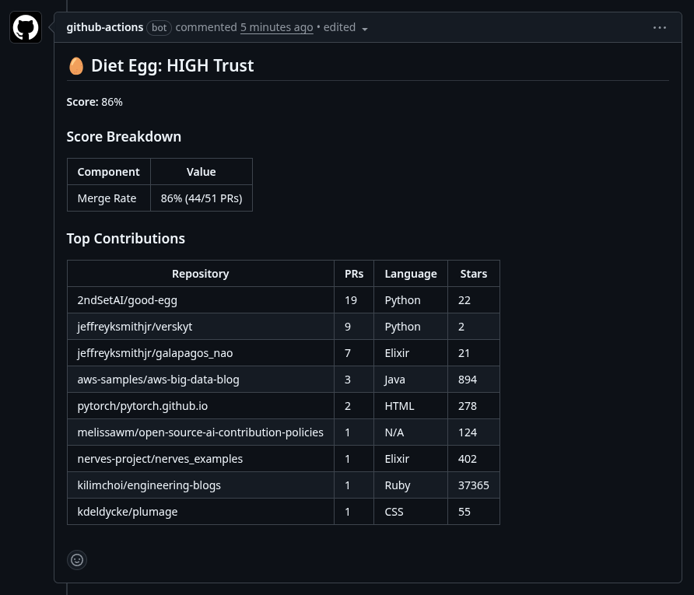
Task: Open the github-actions author link
Action: tap(105, 27)
